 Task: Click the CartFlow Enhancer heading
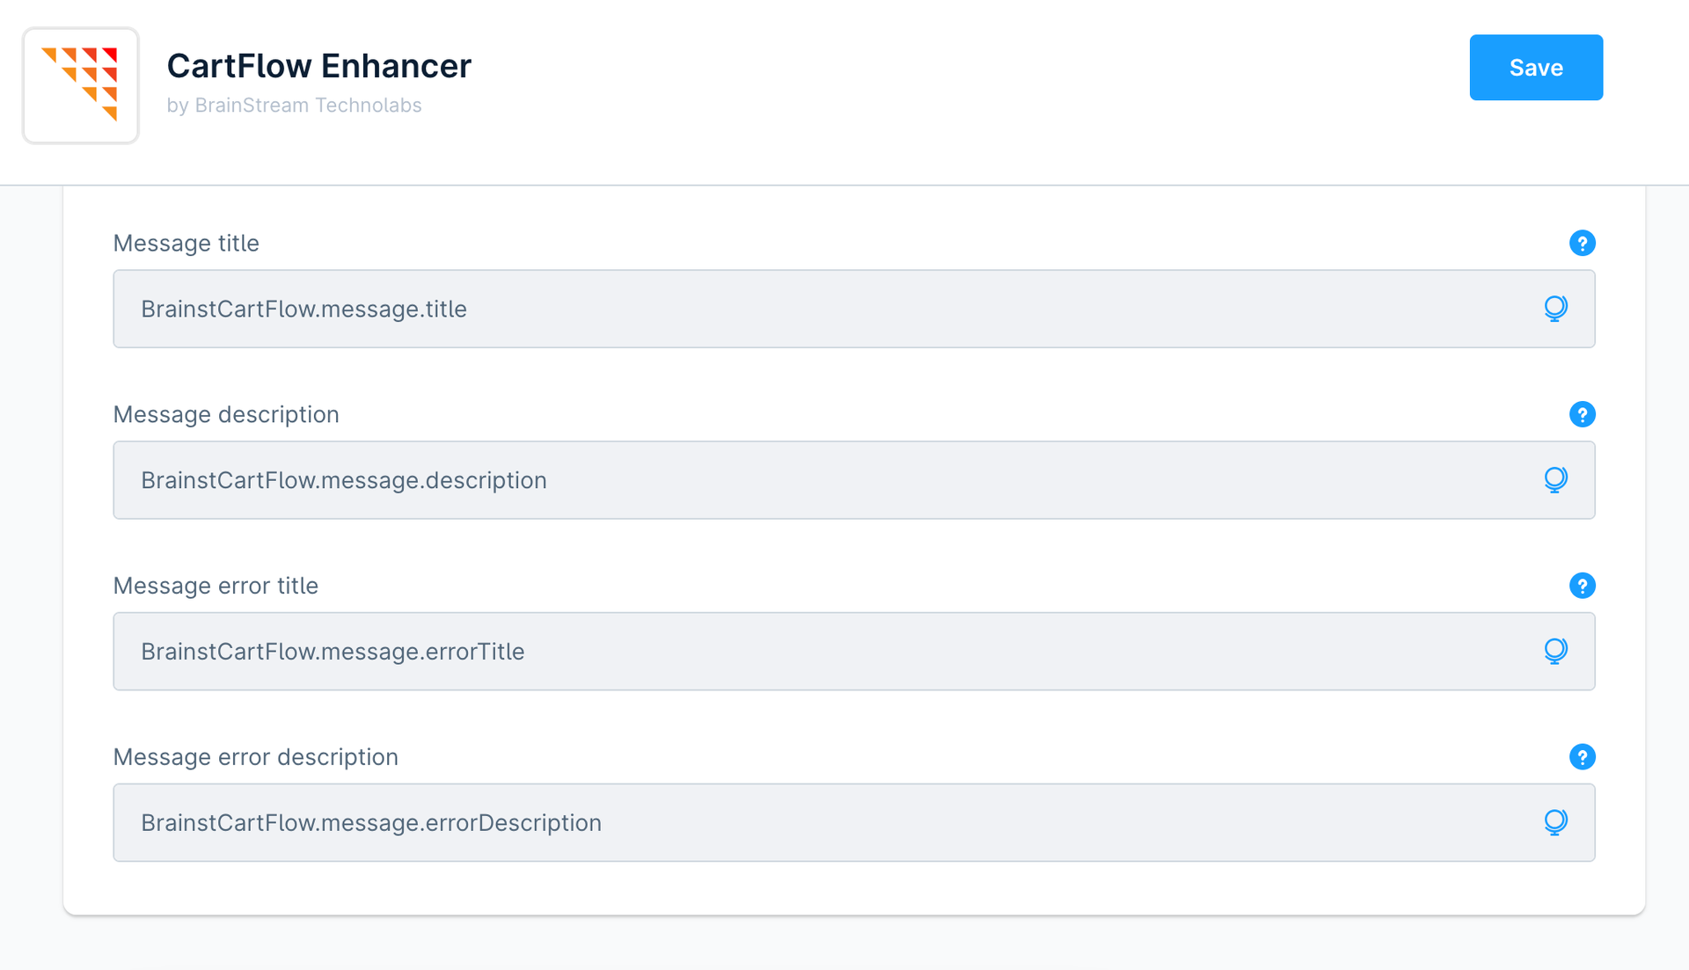(318, 65)
